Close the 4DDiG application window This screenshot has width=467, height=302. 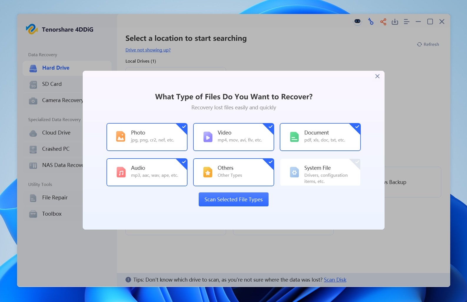point(442,22)
